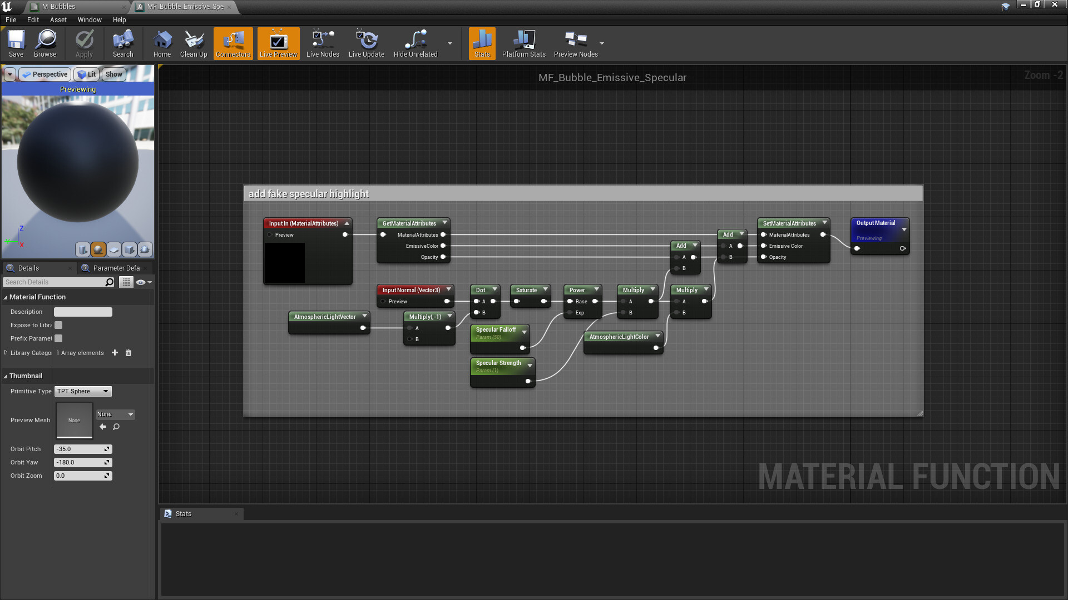Open the Perspective viewport dropdown
This screenshot has width=1068, height=600.
[x=44, y=74]
